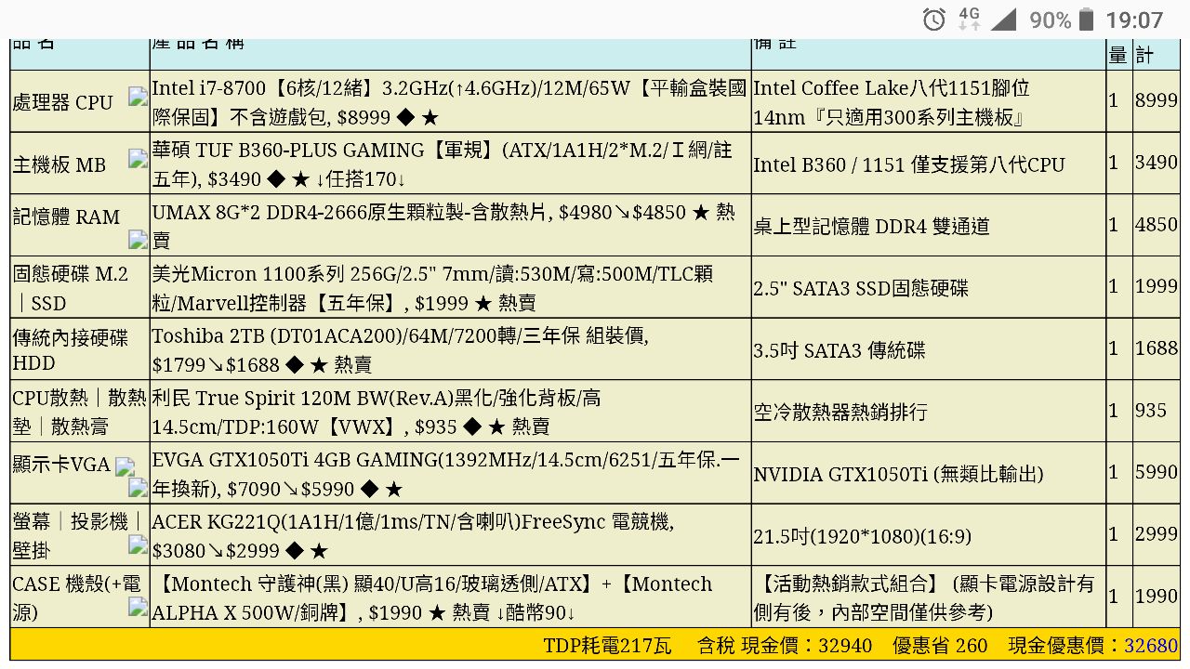Click broken image icon in 處理器 CPU row
The width and height of the screenshot is (1190, 669).
tap(138, 96)
